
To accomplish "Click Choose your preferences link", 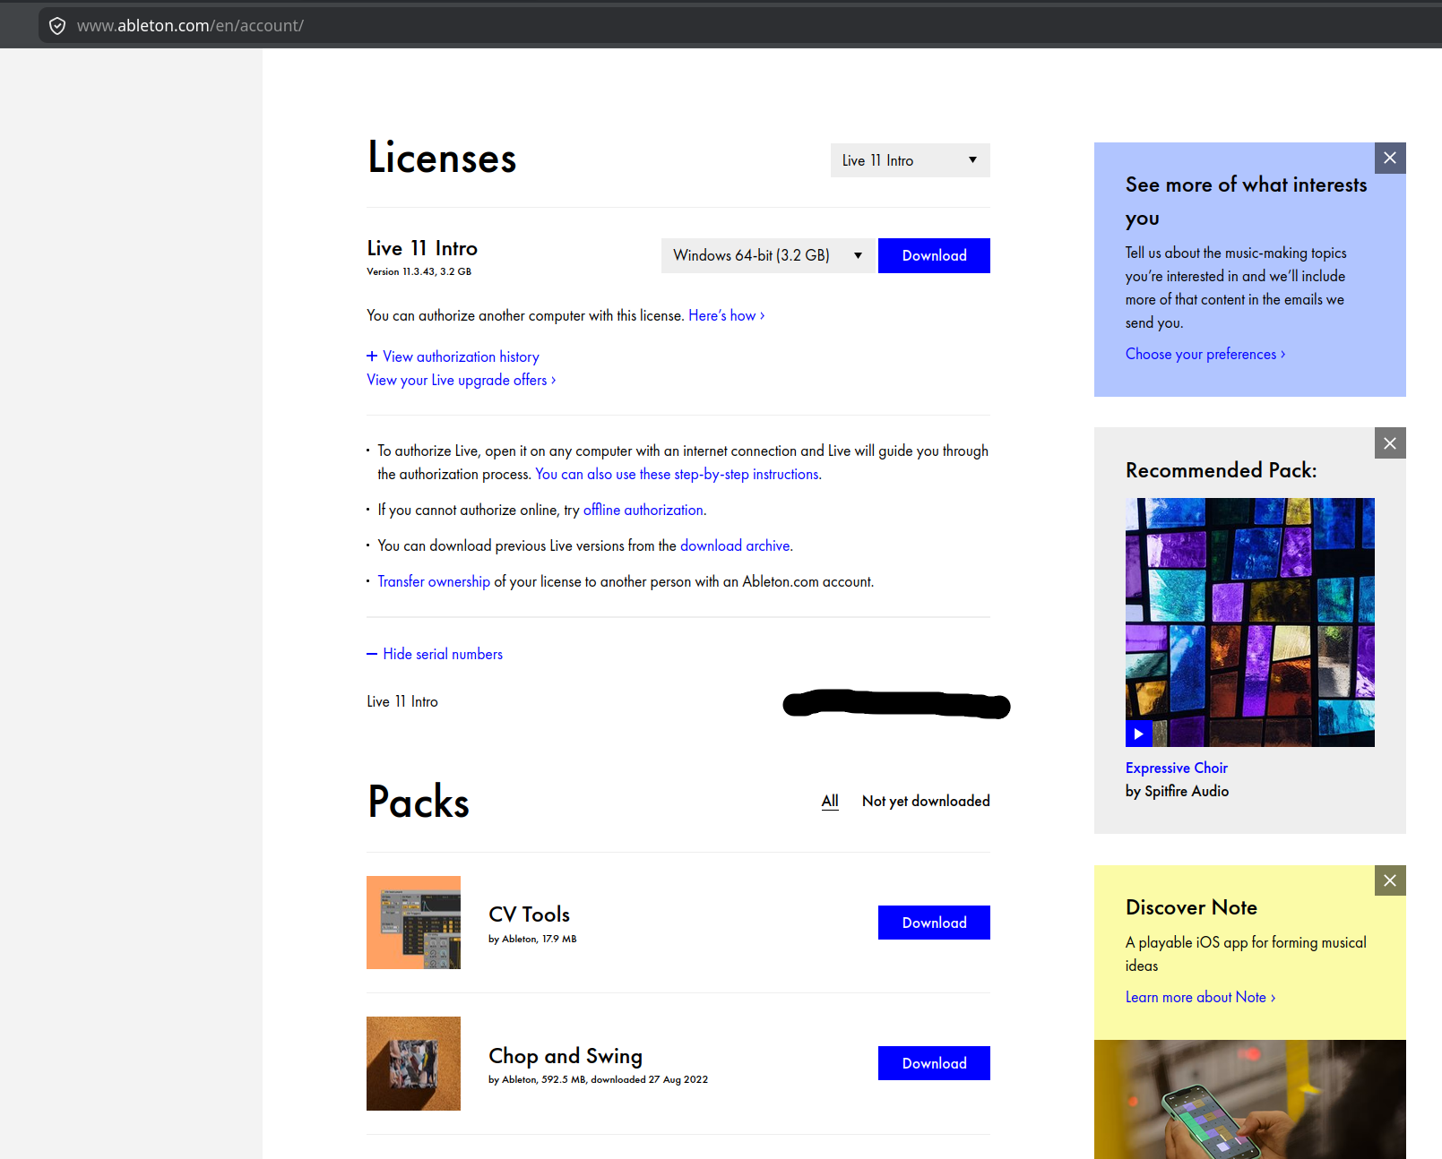I will tap(1205, 354).
